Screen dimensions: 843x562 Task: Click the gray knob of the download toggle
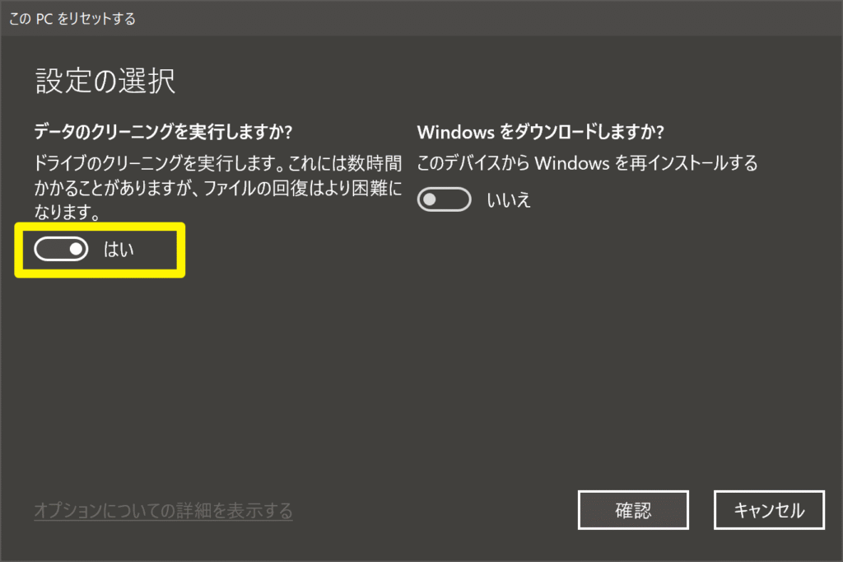pyautogui.click(x=430, y=199)
